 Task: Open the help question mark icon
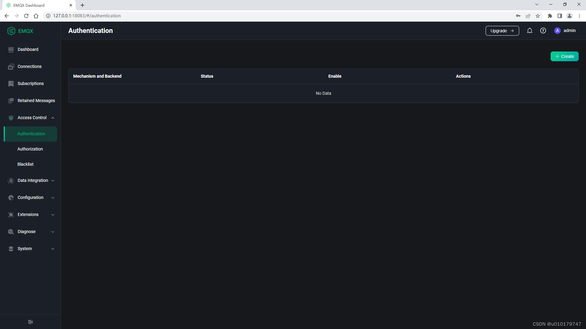coord(543,30)
